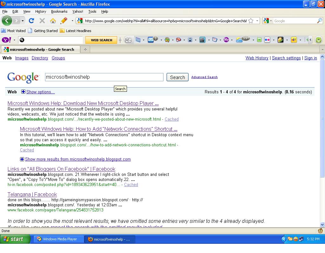This screenshot has width=325, height=253.
Task: Go to the Firefox home page
Action: [53, 20]
